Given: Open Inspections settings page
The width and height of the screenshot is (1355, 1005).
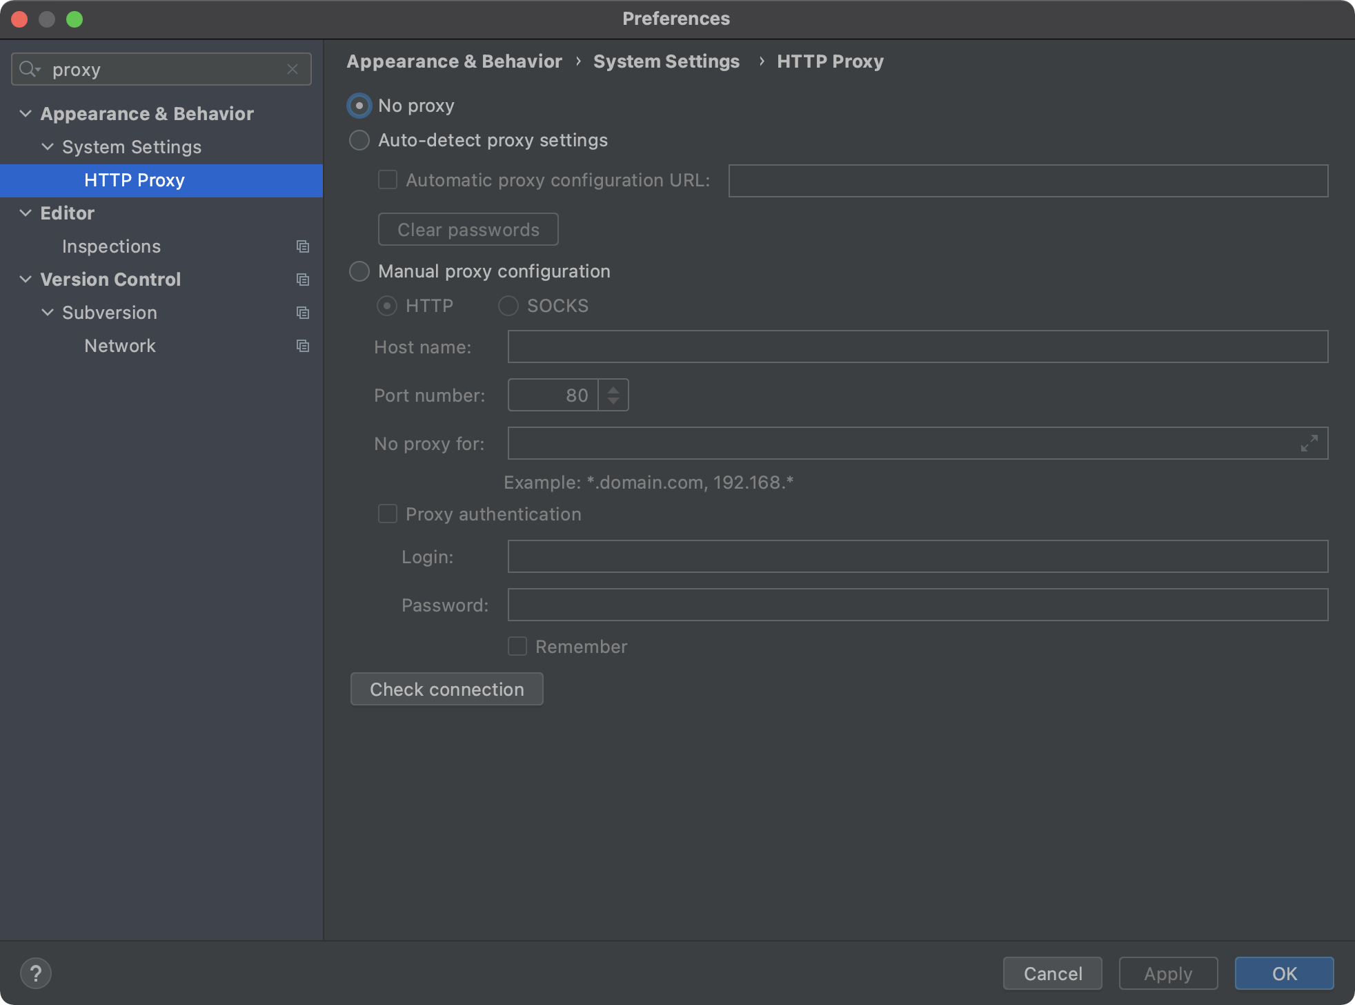Looking at the screenshot, I should pos(111,246).
